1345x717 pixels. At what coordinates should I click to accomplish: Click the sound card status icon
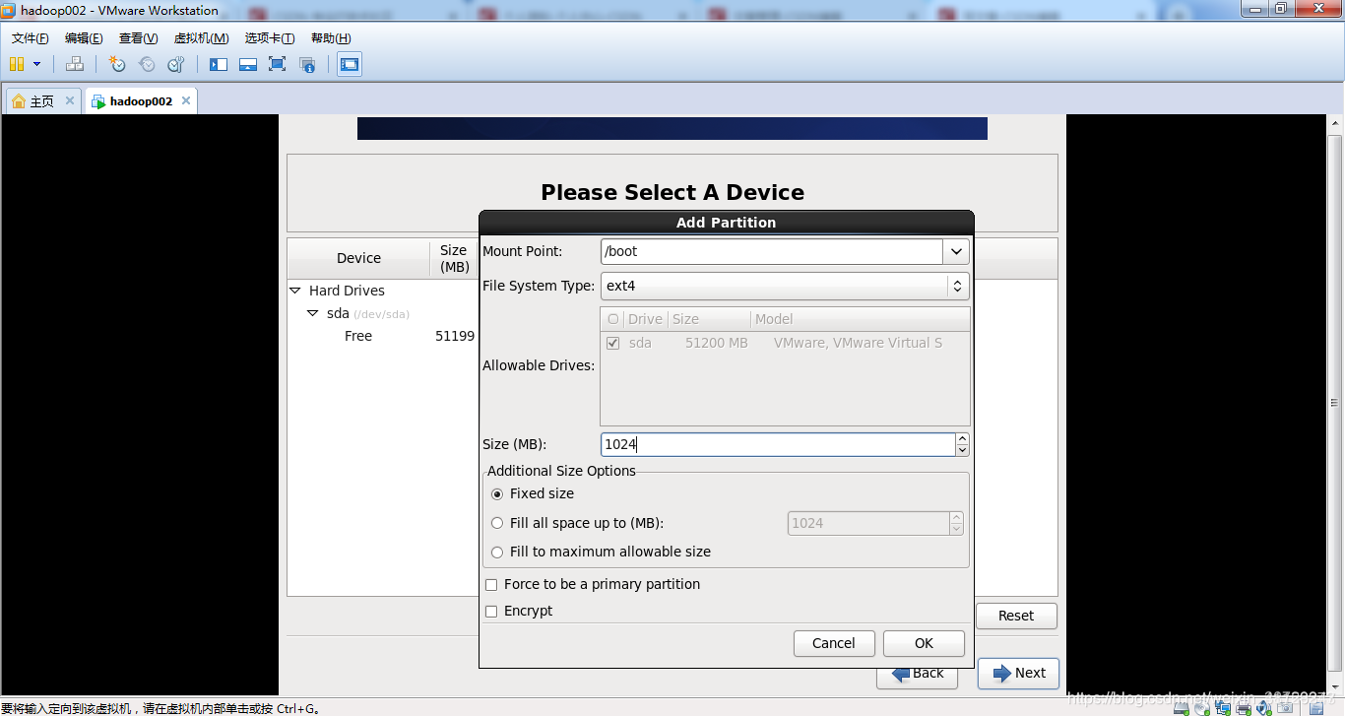(1264, 708)
